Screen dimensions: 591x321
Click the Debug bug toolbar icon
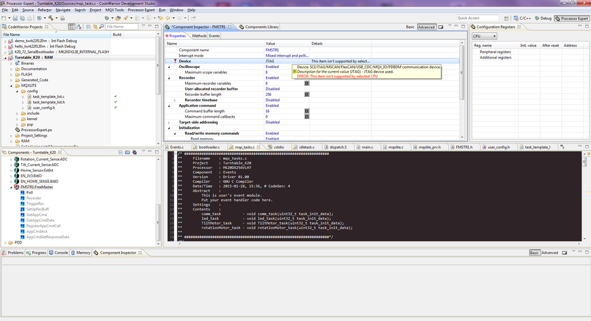pos(106,18)
